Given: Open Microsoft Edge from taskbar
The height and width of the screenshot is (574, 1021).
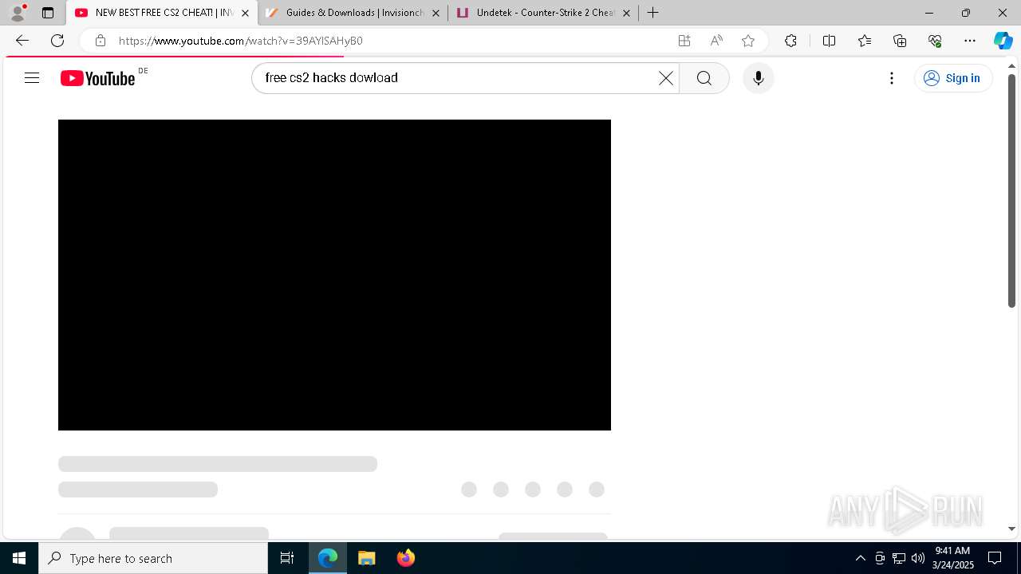Looking at the screenshot, I should (x=328, y=558).
